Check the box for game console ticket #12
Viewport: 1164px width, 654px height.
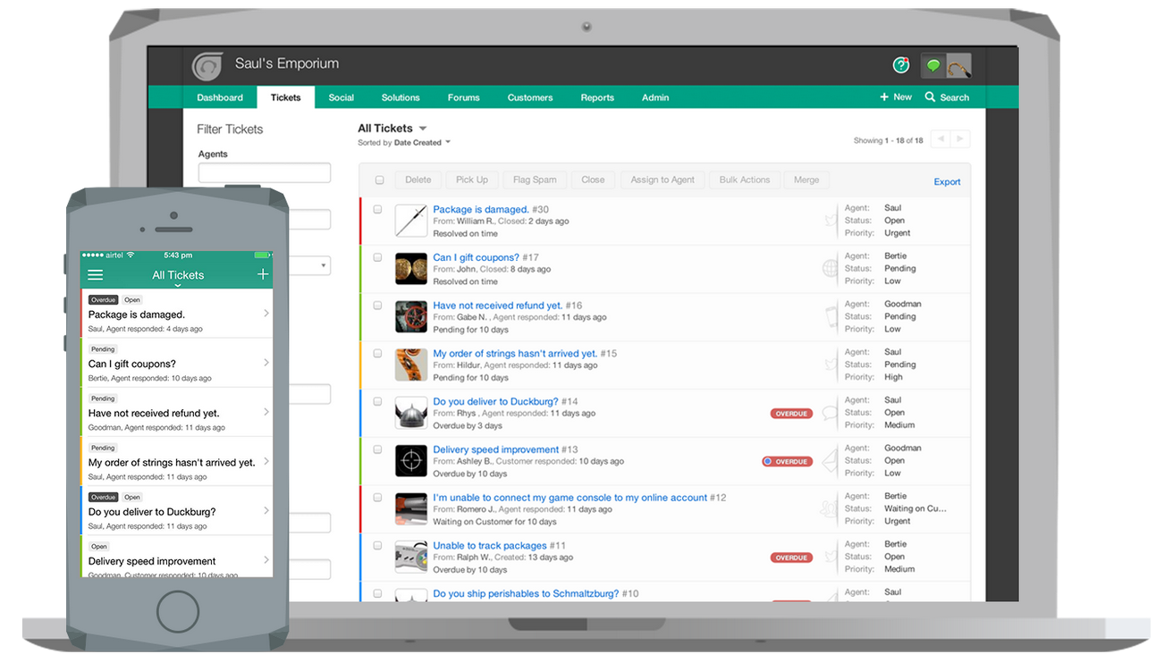[x=377, y=498]
